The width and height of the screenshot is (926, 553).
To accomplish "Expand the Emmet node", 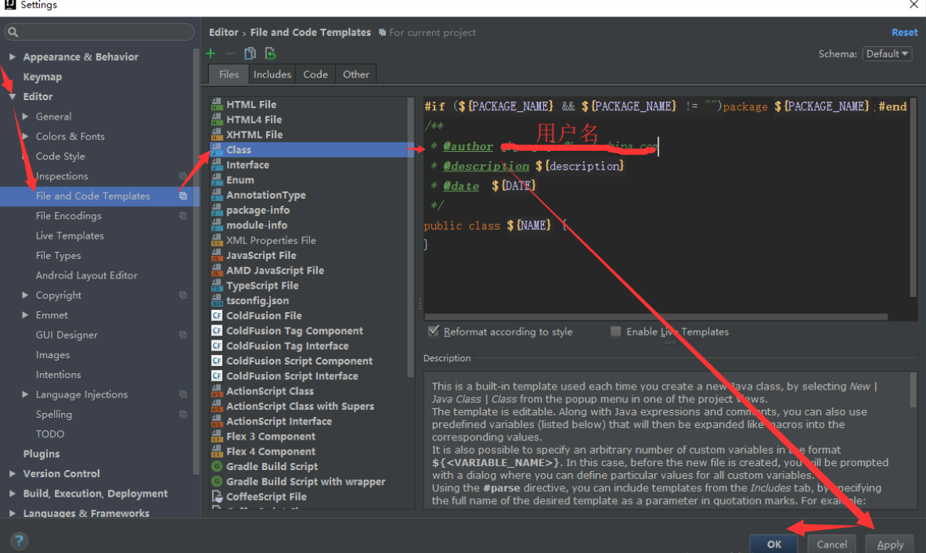I will 25,315.
